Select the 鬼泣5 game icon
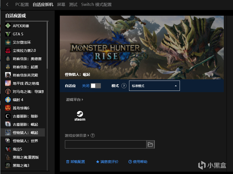The height and width of the screenshot is (174, 233). [x=8, y=149]
